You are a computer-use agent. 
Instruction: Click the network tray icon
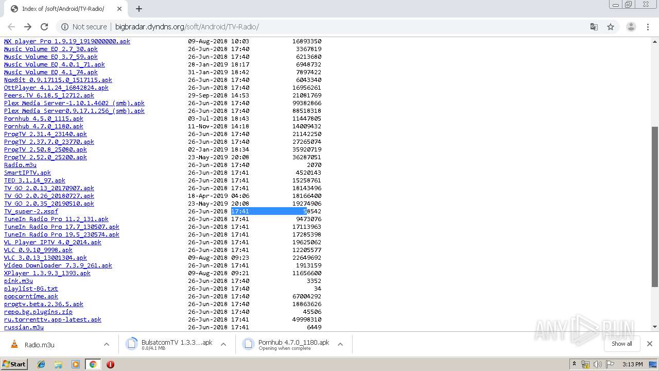tap(585, 364)
